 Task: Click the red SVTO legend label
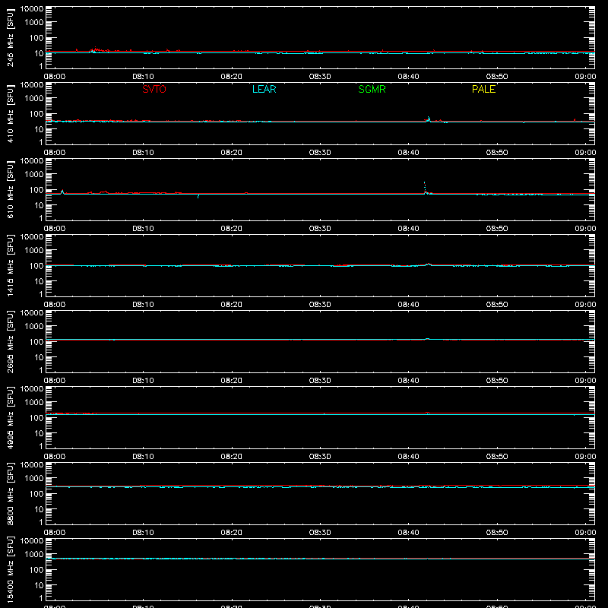[154, 89]
